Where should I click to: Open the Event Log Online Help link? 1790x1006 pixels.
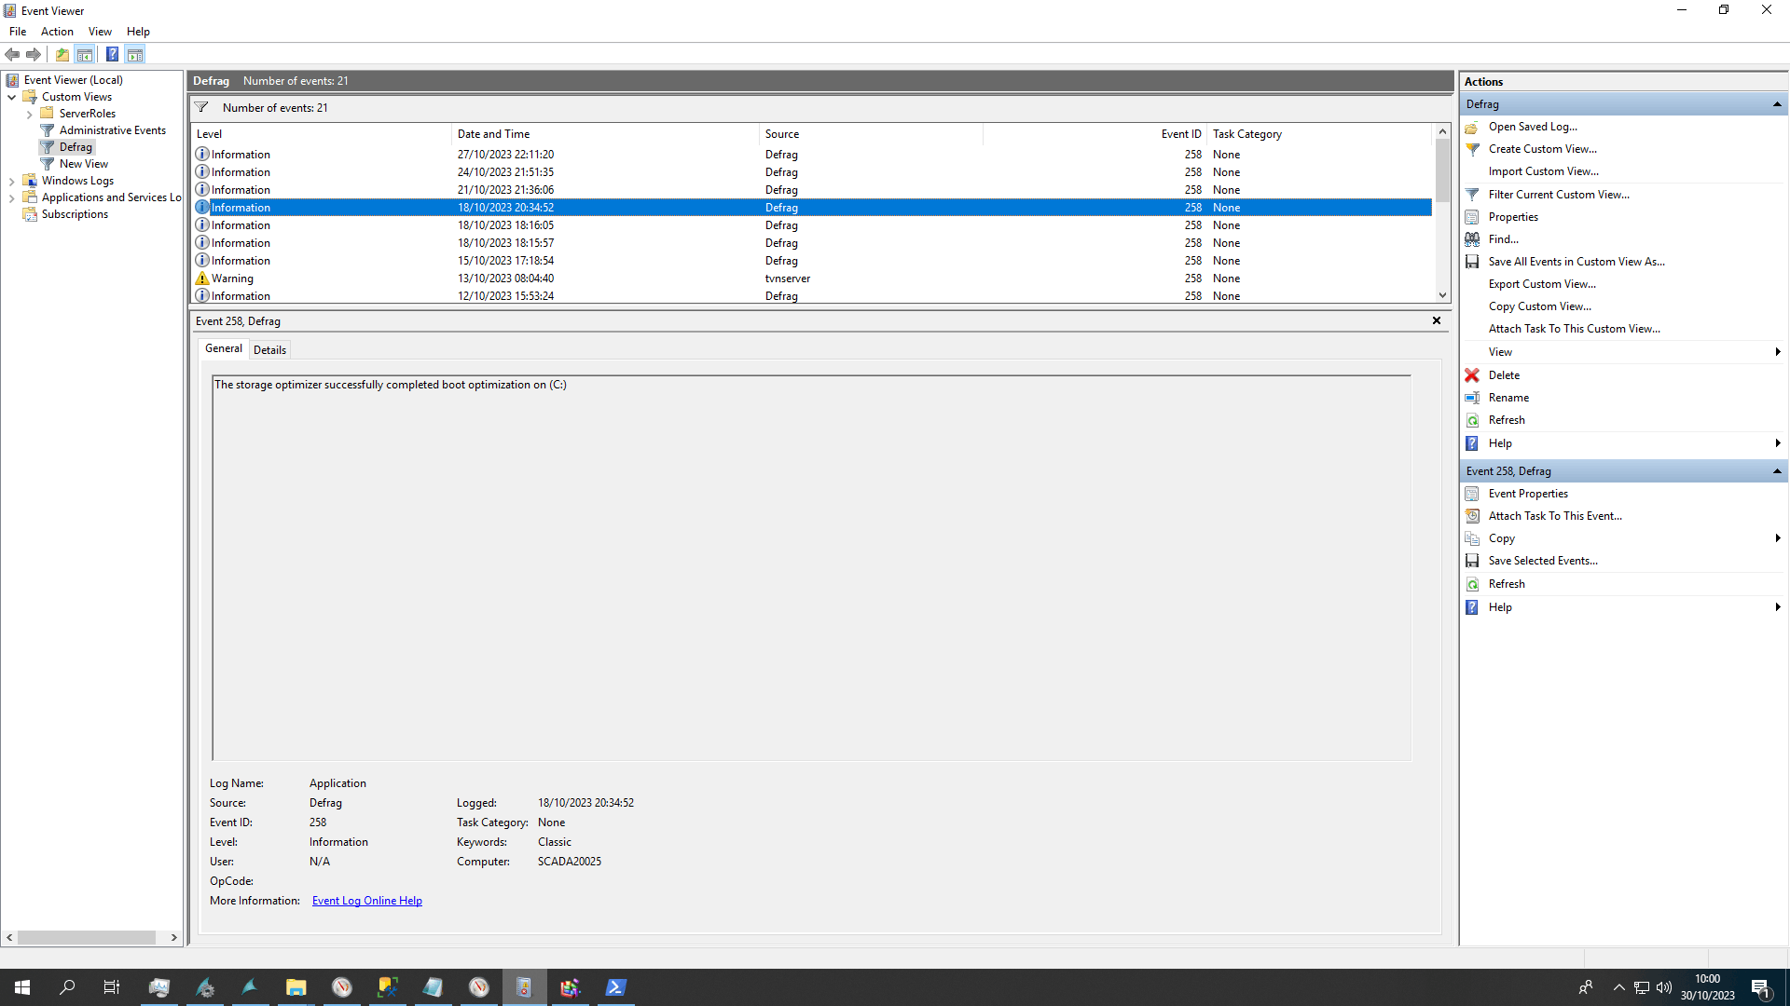coord(367,901)
